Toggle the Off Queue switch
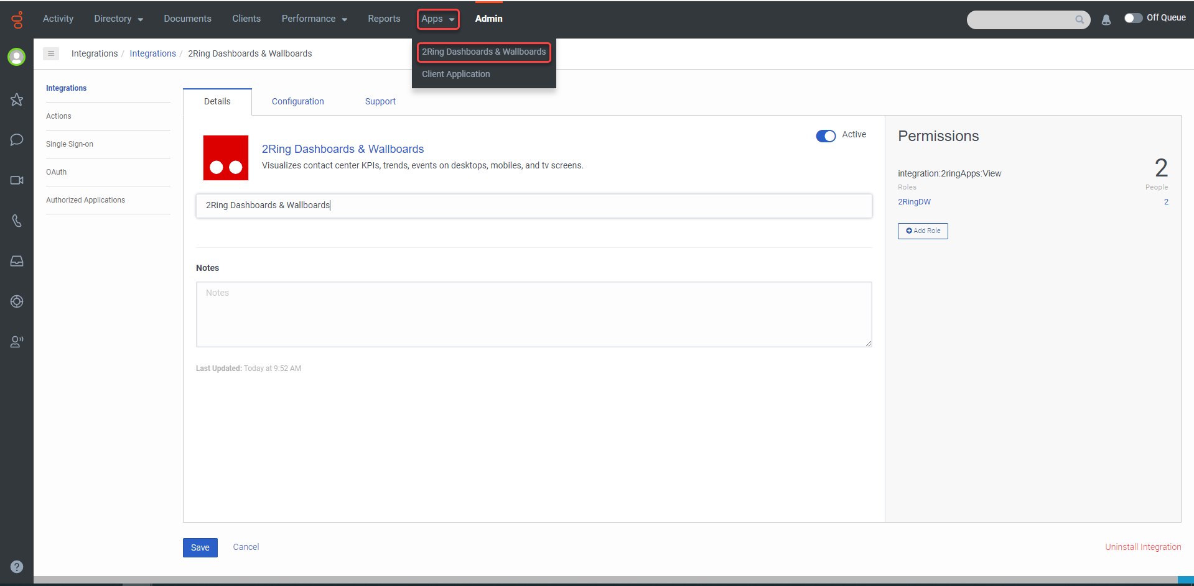The image size is (1194, 586). point(1133,18)
